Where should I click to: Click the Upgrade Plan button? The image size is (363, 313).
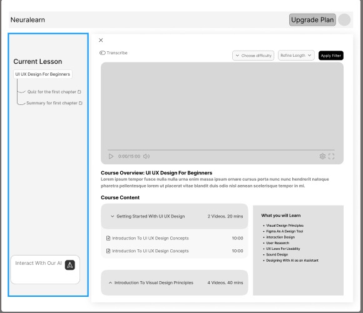[x=312, y=20]
